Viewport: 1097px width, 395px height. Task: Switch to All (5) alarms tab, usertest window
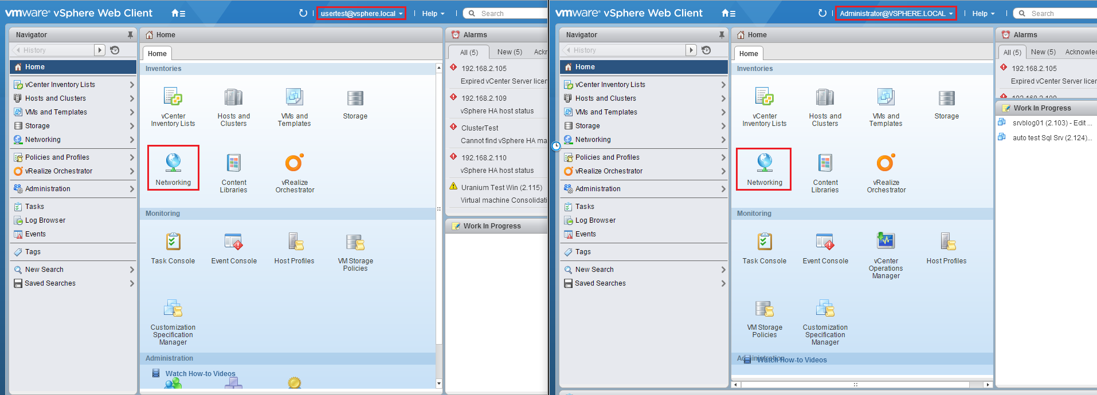point(469,52)
